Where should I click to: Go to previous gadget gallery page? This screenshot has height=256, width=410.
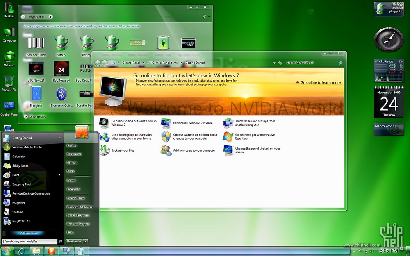(x=23, y=17)
